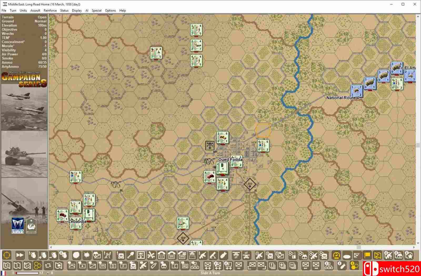This screenshot has width=421, height=276.
Task: Click the organization chart icon
Action: click(195, 265)
